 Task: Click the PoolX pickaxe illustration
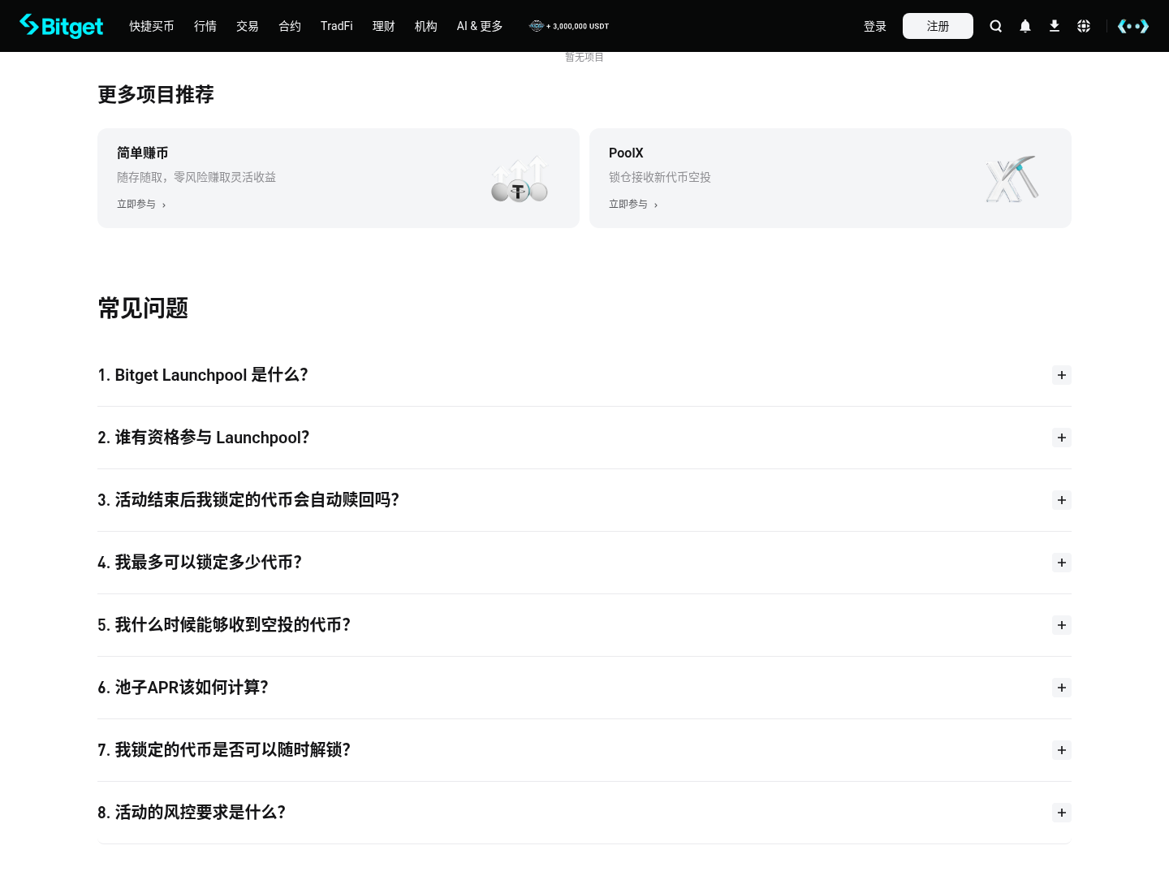(1012, 179)
